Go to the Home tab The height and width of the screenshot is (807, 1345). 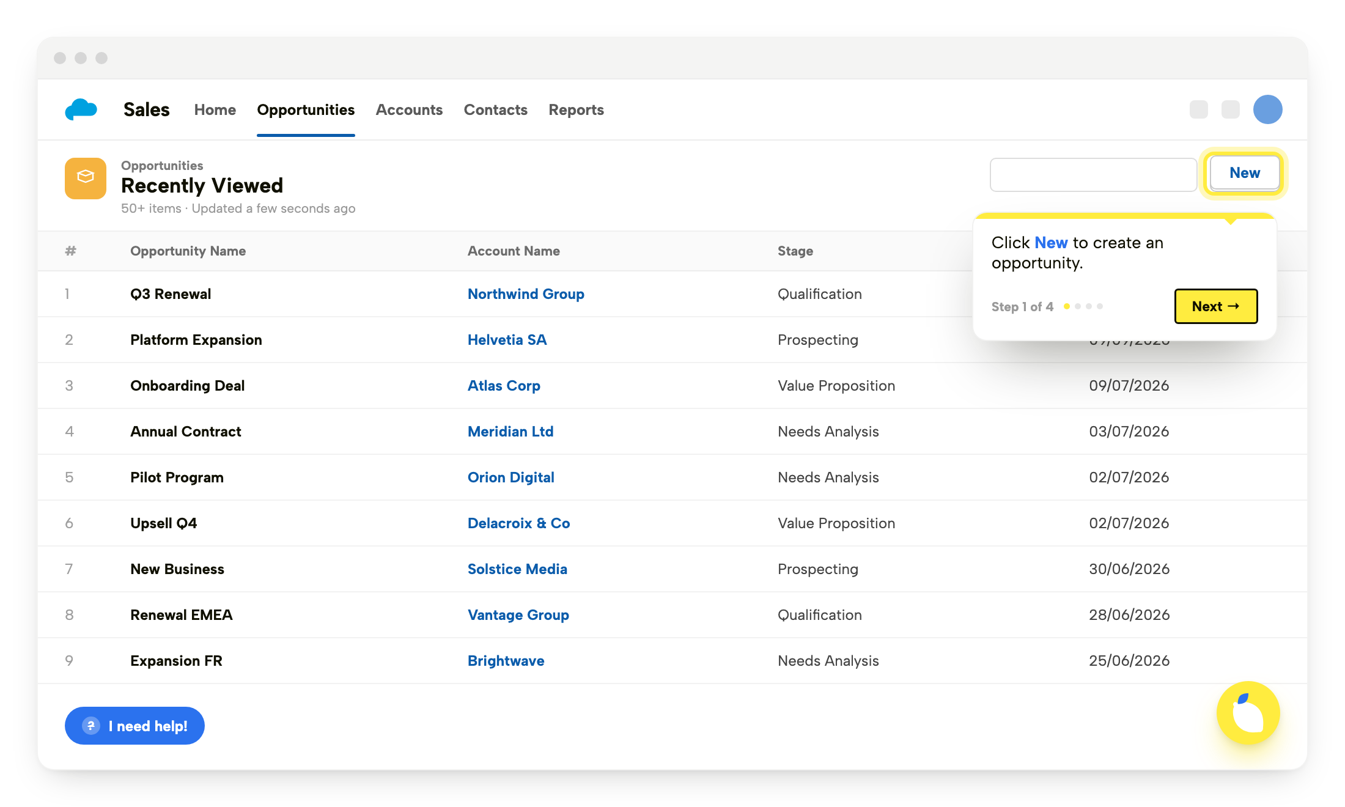[x=215, y=109]
